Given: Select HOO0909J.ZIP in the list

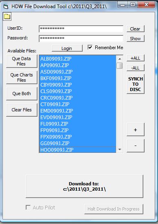Looking at the screenshot, I should point(77,150).
